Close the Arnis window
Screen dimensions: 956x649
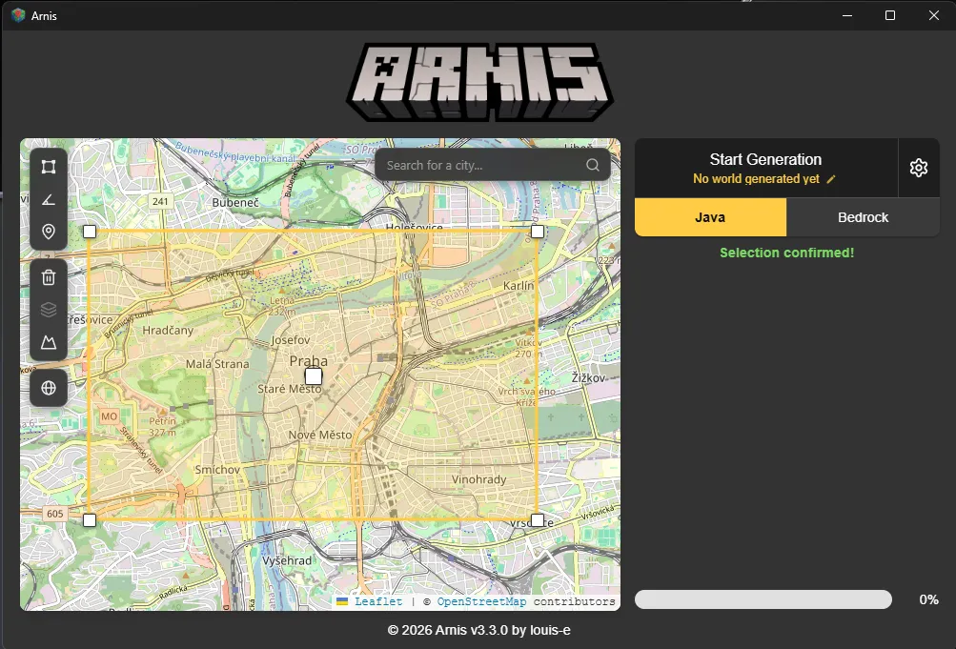pyautogui.click(x=933, y=15)
